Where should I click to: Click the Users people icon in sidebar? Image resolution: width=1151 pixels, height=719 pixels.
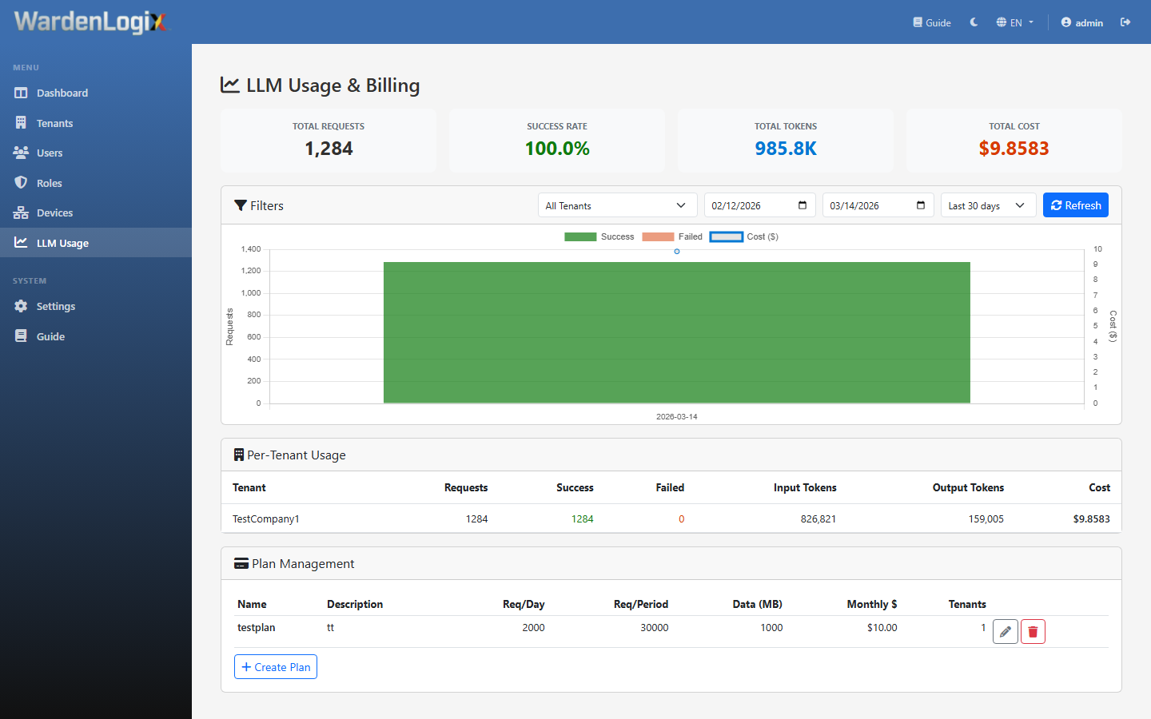coord(22,153)
